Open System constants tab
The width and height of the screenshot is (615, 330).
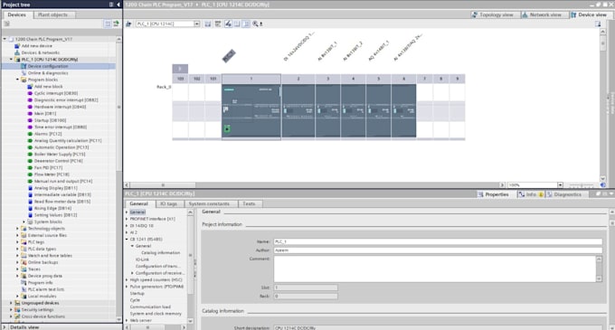(x=209, y=203)
